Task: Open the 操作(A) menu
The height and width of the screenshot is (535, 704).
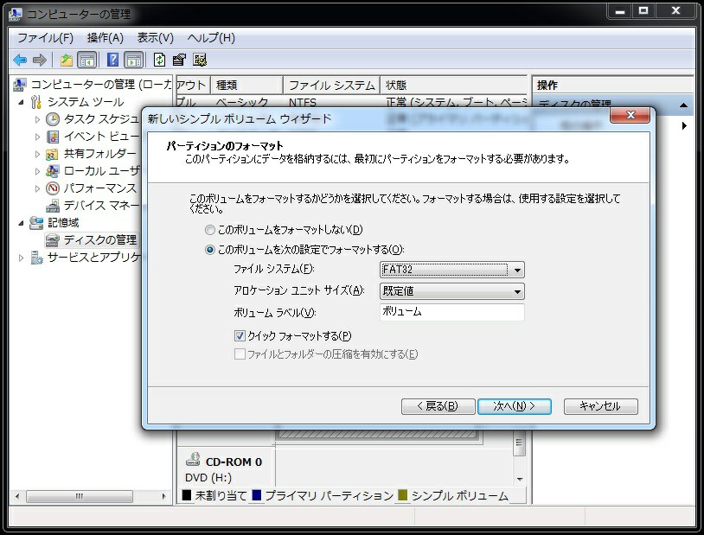Action: click(105, 38)
